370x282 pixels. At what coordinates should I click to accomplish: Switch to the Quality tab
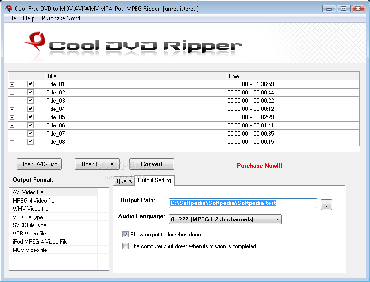point(124,181)
